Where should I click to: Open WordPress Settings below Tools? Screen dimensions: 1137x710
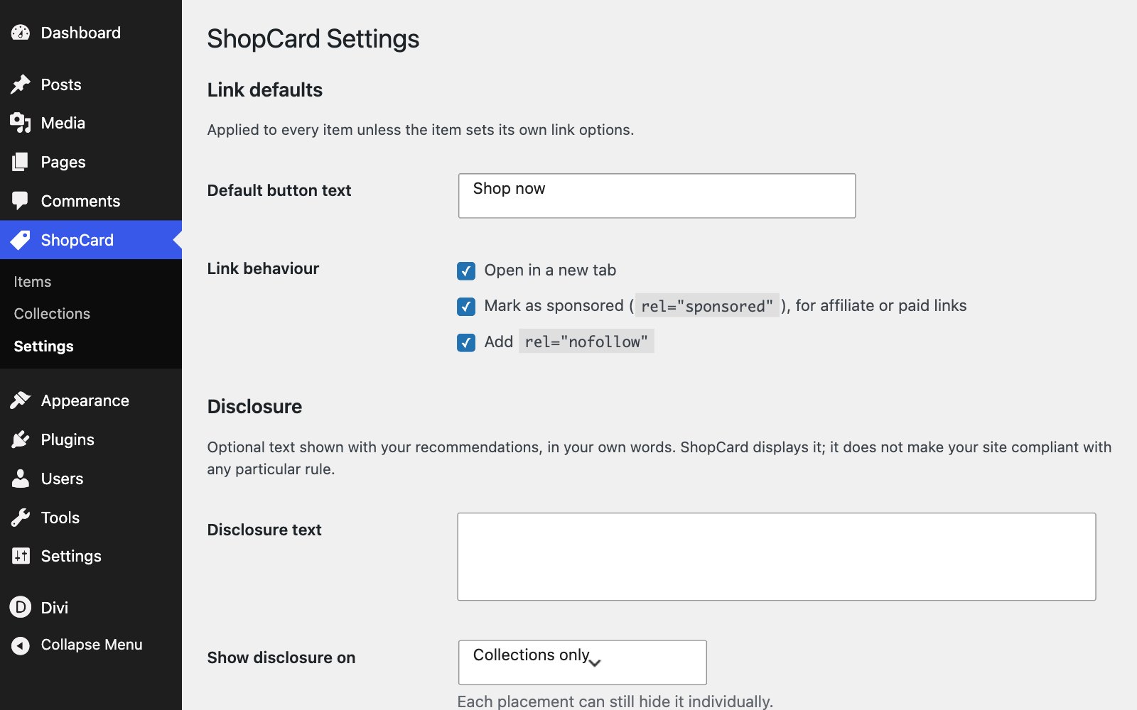(x=91, y=556)
